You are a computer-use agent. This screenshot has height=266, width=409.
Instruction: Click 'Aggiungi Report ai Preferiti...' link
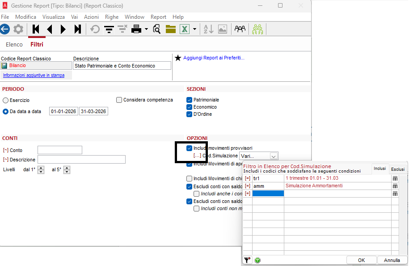coord(214,58)
